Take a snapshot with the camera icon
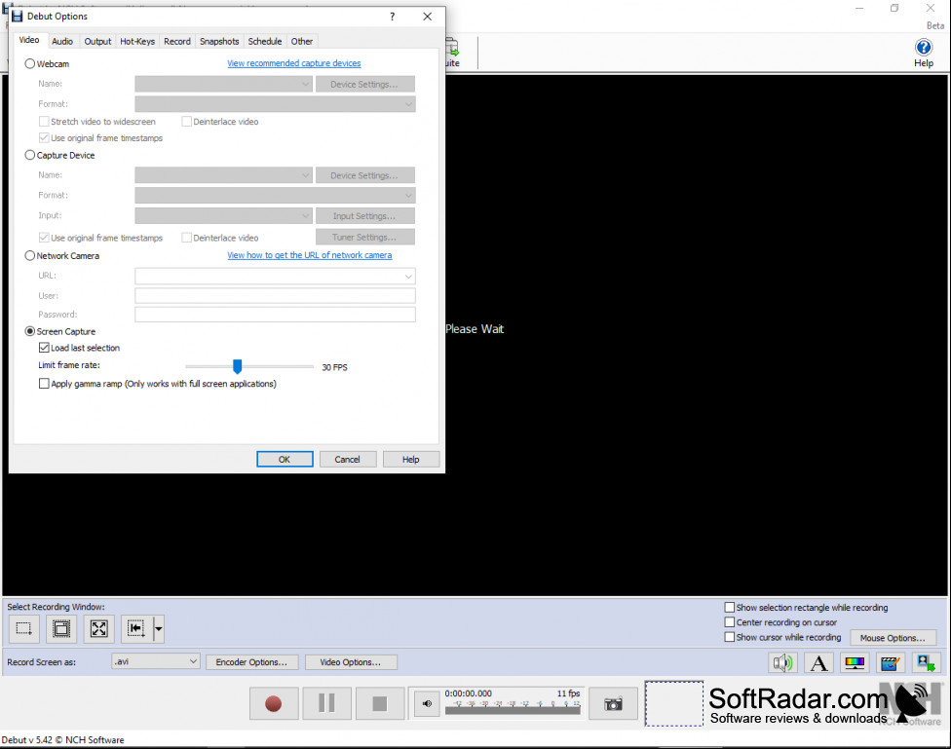Screen dimensions: 951x749 point(613,703)
